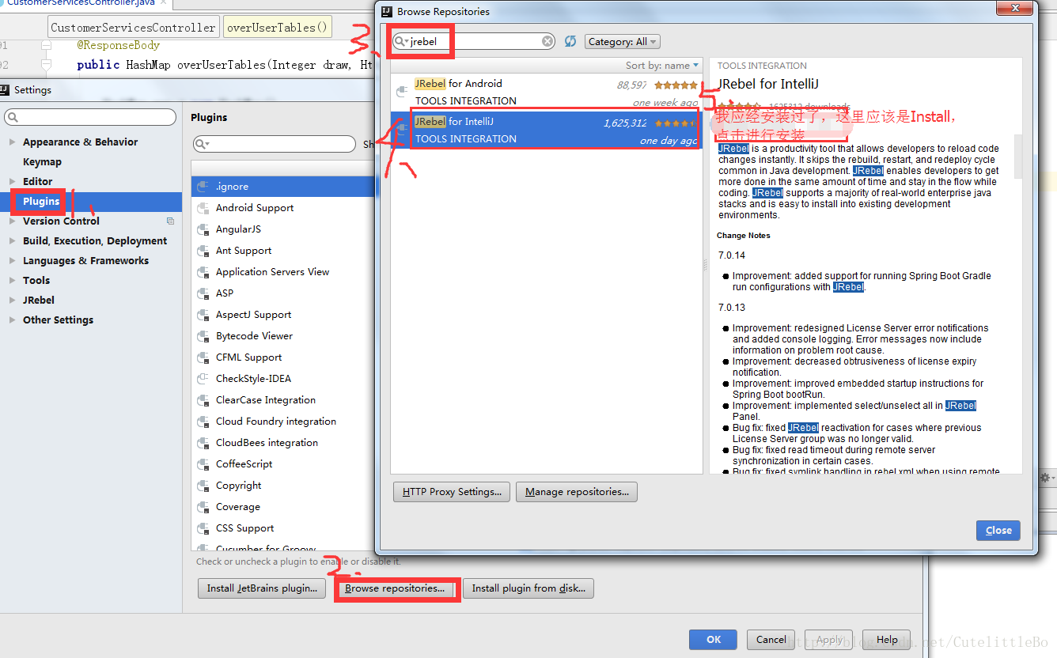
Task: Click the Ant Support plugin icon
Action: click(x=203, y=251)
